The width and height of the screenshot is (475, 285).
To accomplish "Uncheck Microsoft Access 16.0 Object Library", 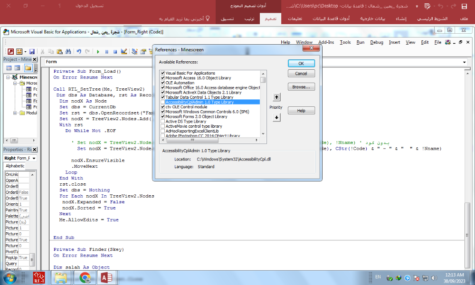I will click(x=162, y=78).
